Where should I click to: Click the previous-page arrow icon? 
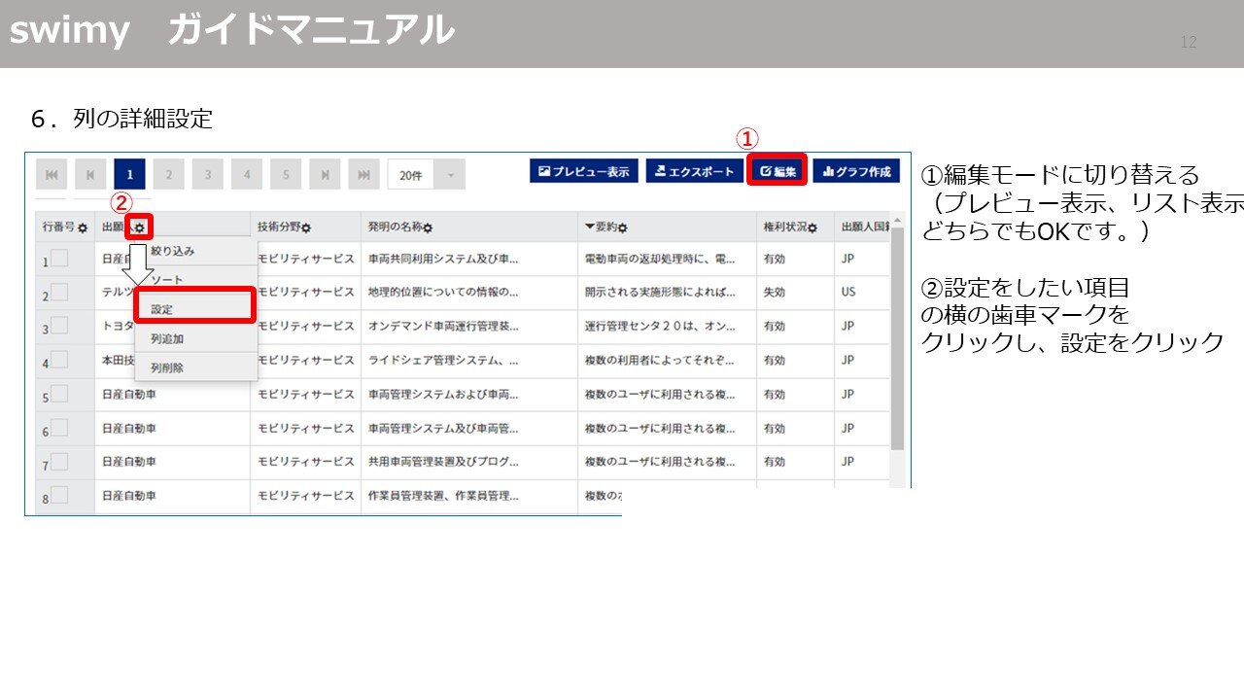[x=88, y=174]
